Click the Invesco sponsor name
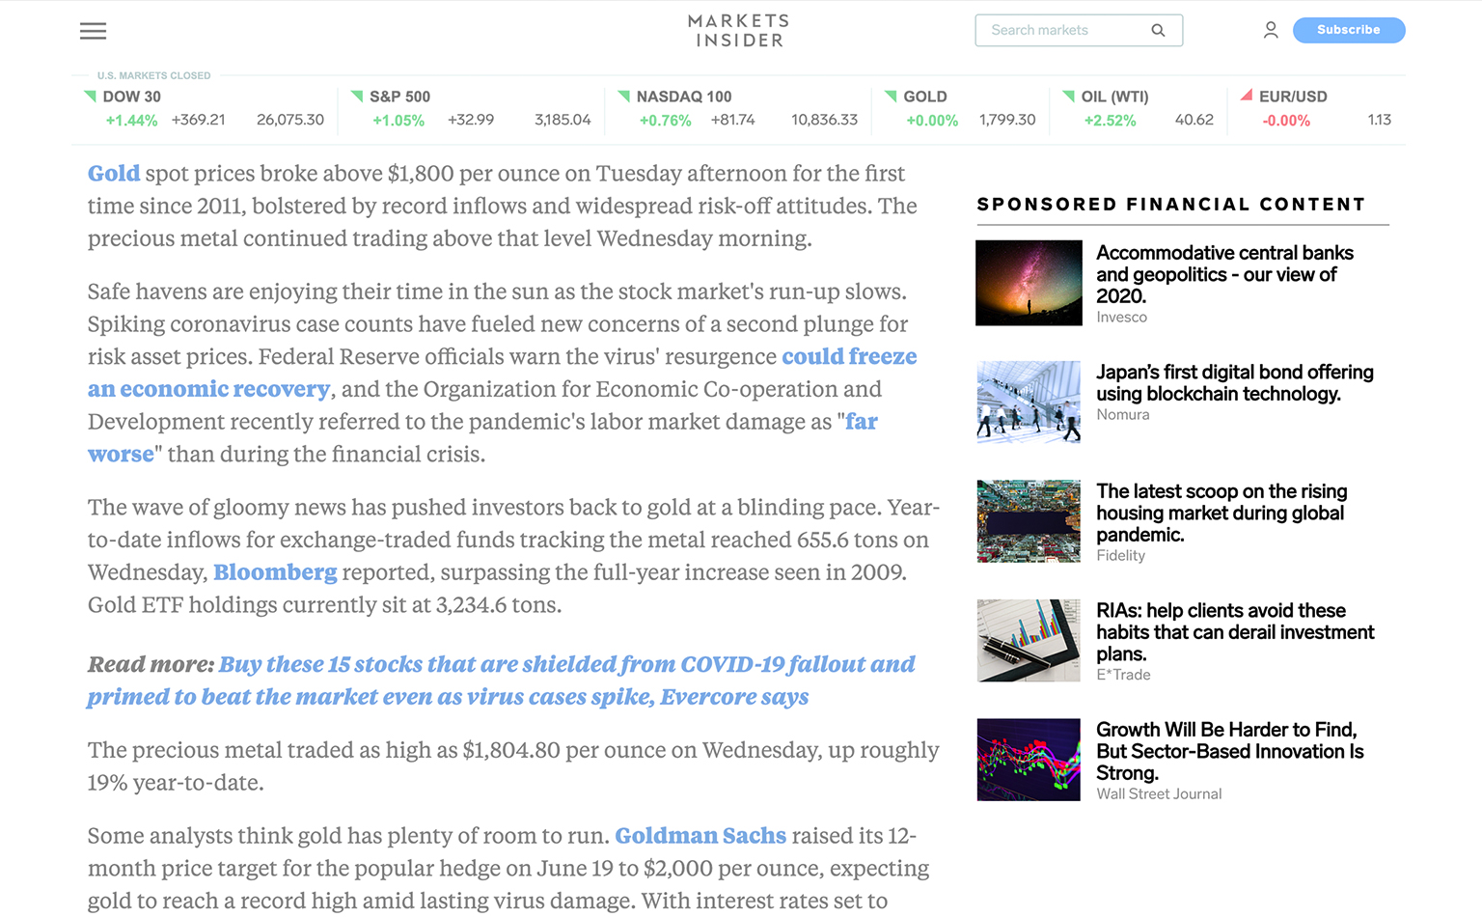The image size is (1482, 917). [1121, 318]
